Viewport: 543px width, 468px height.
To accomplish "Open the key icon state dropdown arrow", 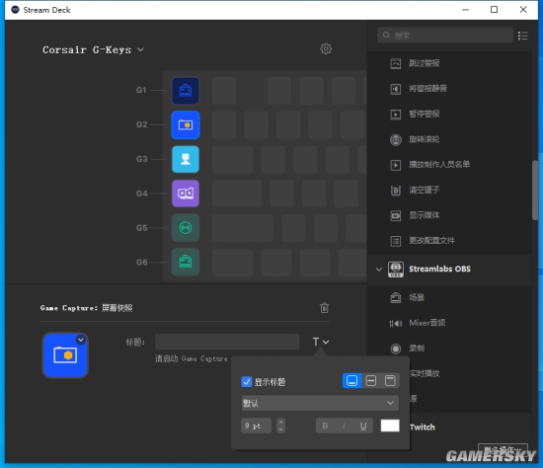I will tap(81, 340).
